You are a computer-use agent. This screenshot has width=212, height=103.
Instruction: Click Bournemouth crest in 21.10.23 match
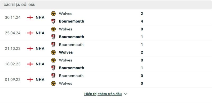(x=54, y=44)
